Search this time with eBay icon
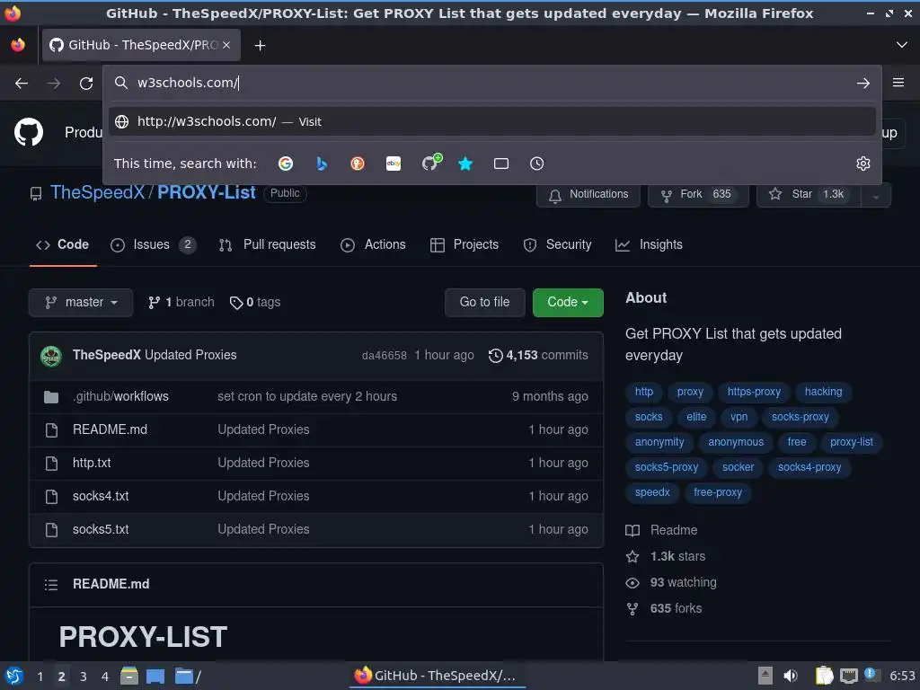This screenshot has width=920, height=690. tap(394, 164)
